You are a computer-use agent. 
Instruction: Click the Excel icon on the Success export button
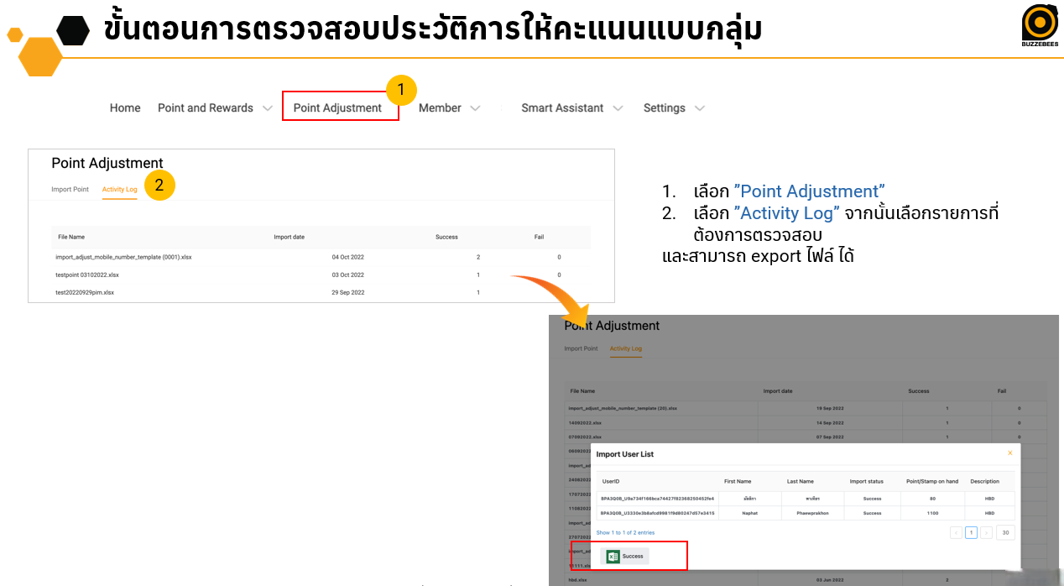(611, 556)
